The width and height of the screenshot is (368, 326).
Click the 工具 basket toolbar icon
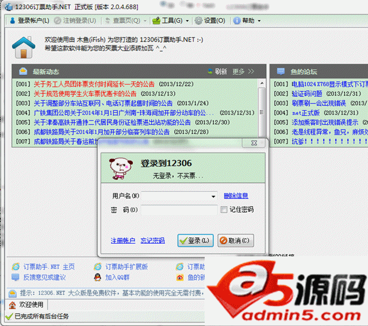pyautogui.click(x=156, y=21)
